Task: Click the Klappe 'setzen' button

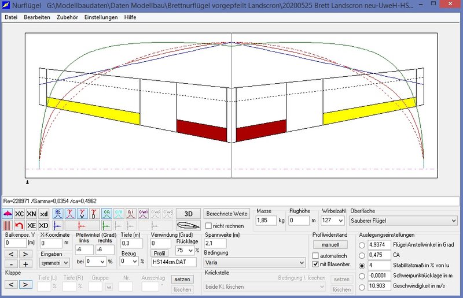Action: point(182,279)
